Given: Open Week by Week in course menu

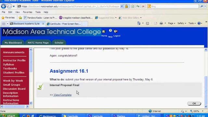Looking at the screenshot, I should pos(13,81).
